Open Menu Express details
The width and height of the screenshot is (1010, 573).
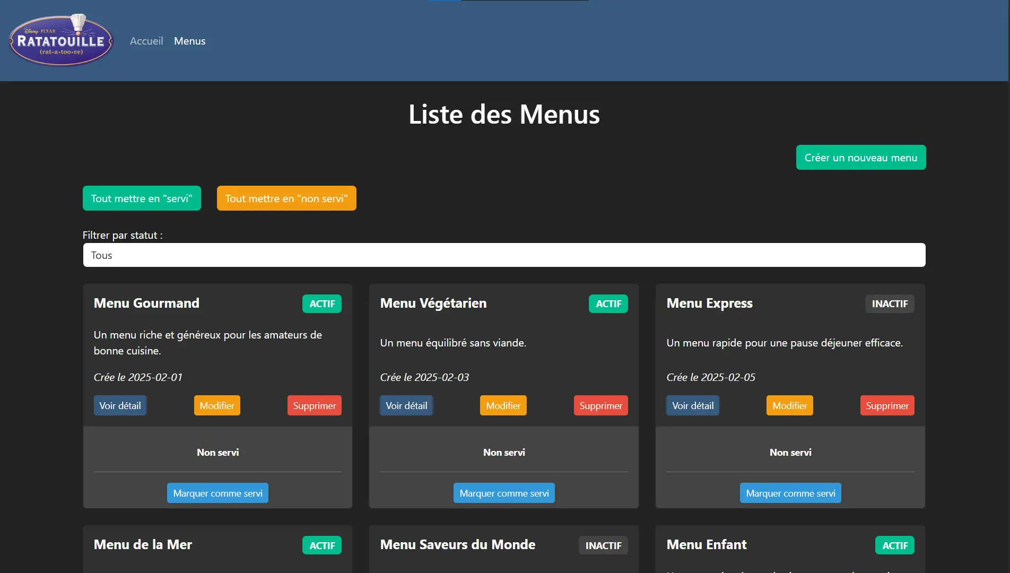(x=693, y=405)
